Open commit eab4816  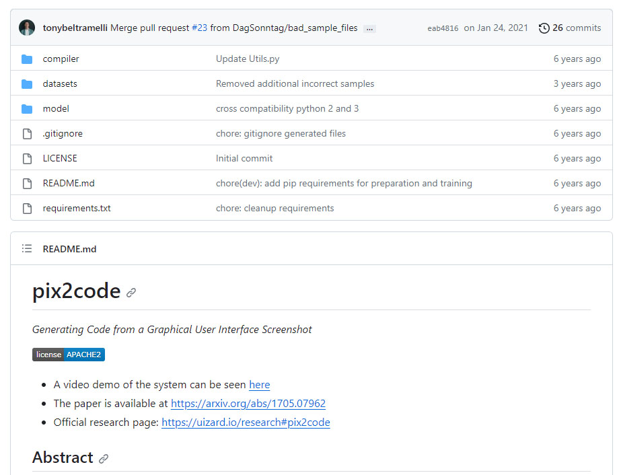[442, 28]
